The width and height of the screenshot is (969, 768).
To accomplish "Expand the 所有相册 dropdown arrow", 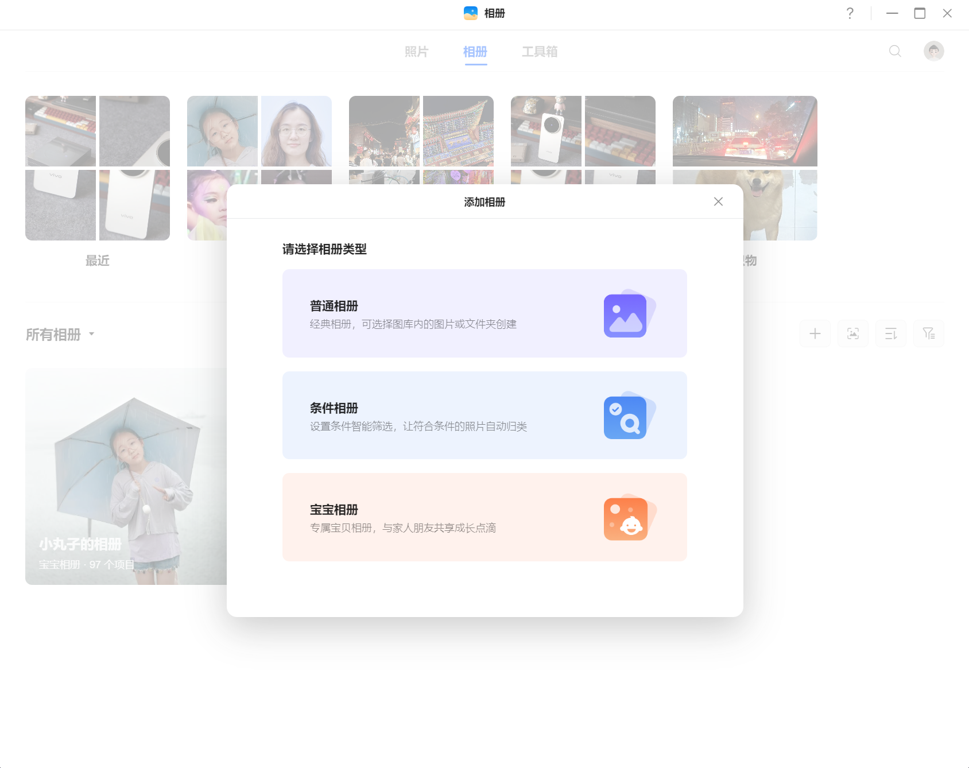I will tap(91, 333).
